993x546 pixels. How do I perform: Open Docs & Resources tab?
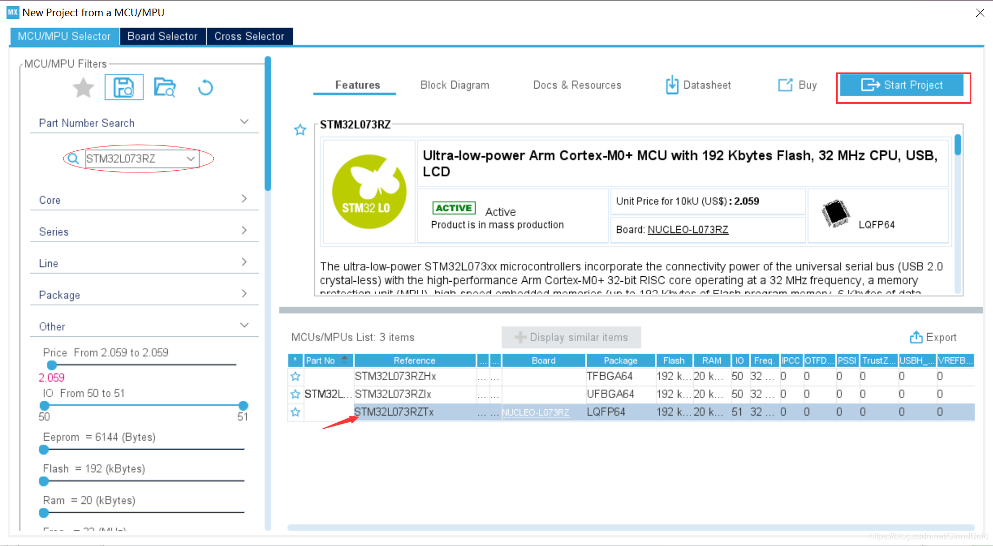577,85
